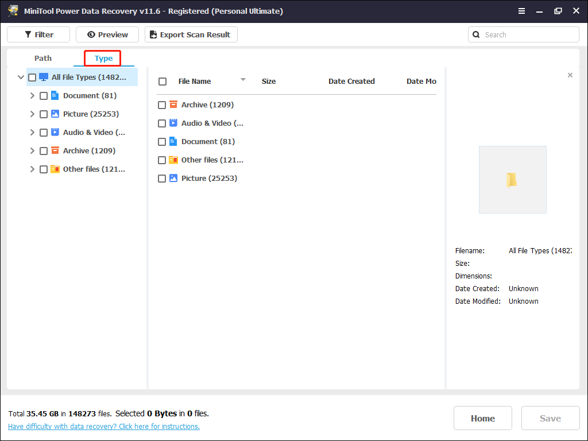This screenshot has width=588, height=441.
Task: Click the monitor icon beside All File Types
Action: pyautogui.click(x=44, y=78)
